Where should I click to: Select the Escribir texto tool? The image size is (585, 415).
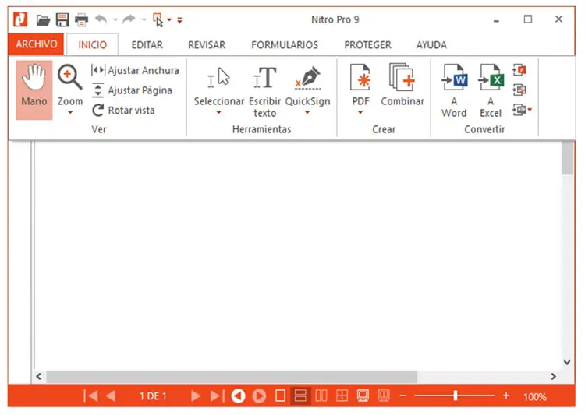(x=265, y=91)
